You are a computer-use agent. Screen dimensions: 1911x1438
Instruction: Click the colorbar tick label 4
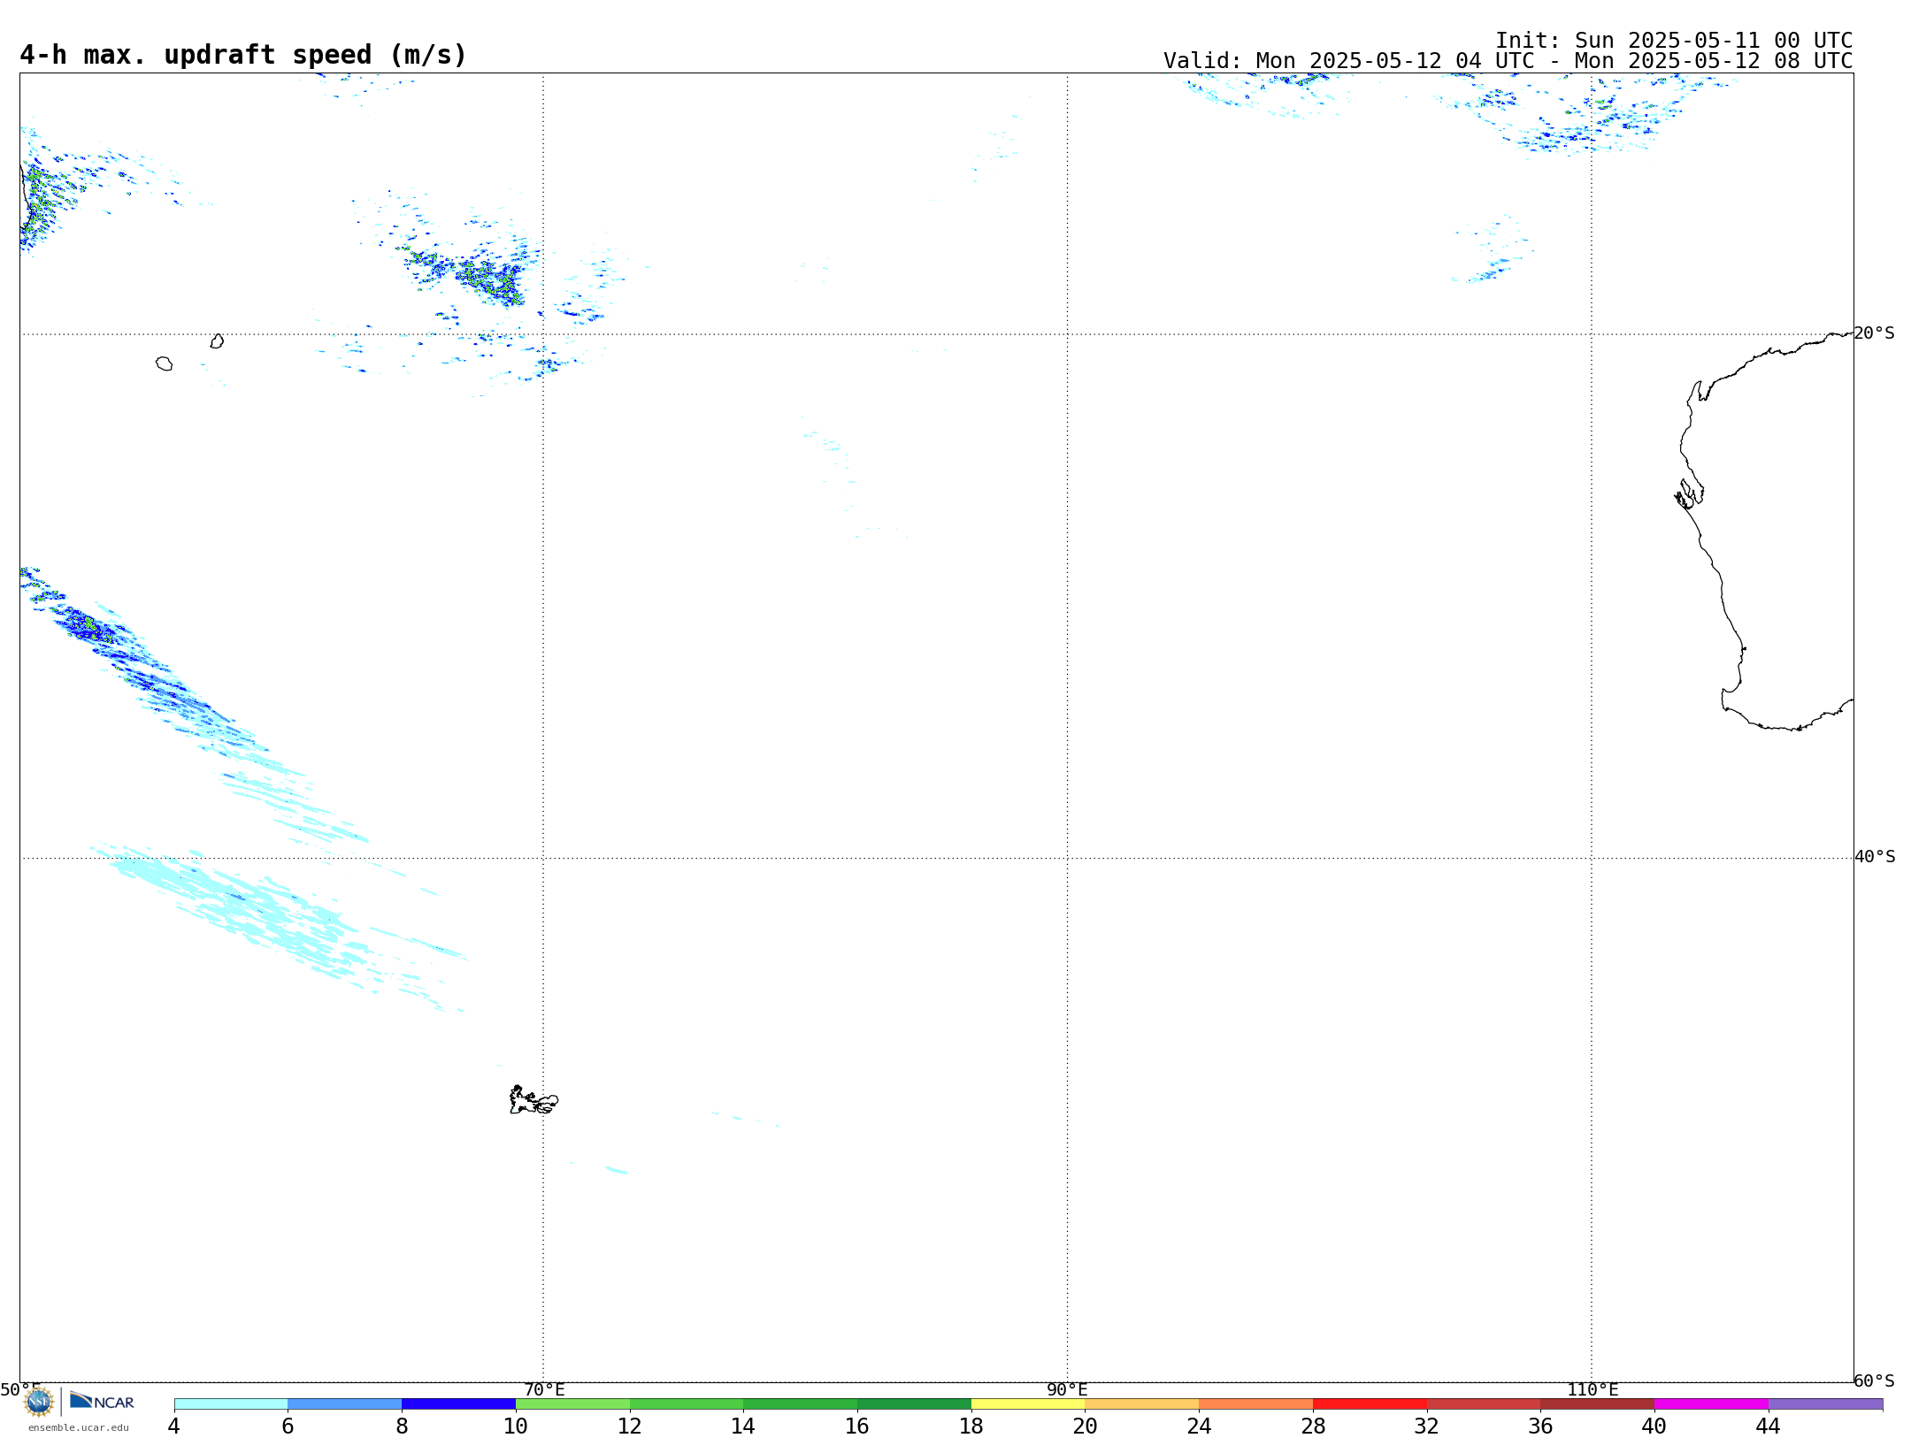pos(174,1427)
